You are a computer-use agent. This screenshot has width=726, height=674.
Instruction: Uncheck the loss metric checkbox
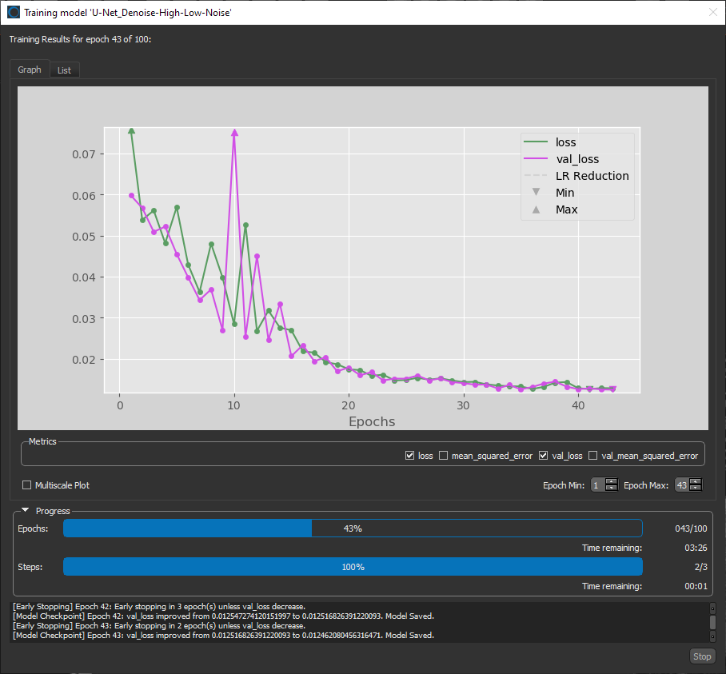tap(410, 456)
